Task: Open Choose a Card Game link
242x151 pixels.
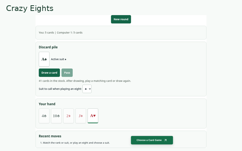Action: tap(152, 140)
